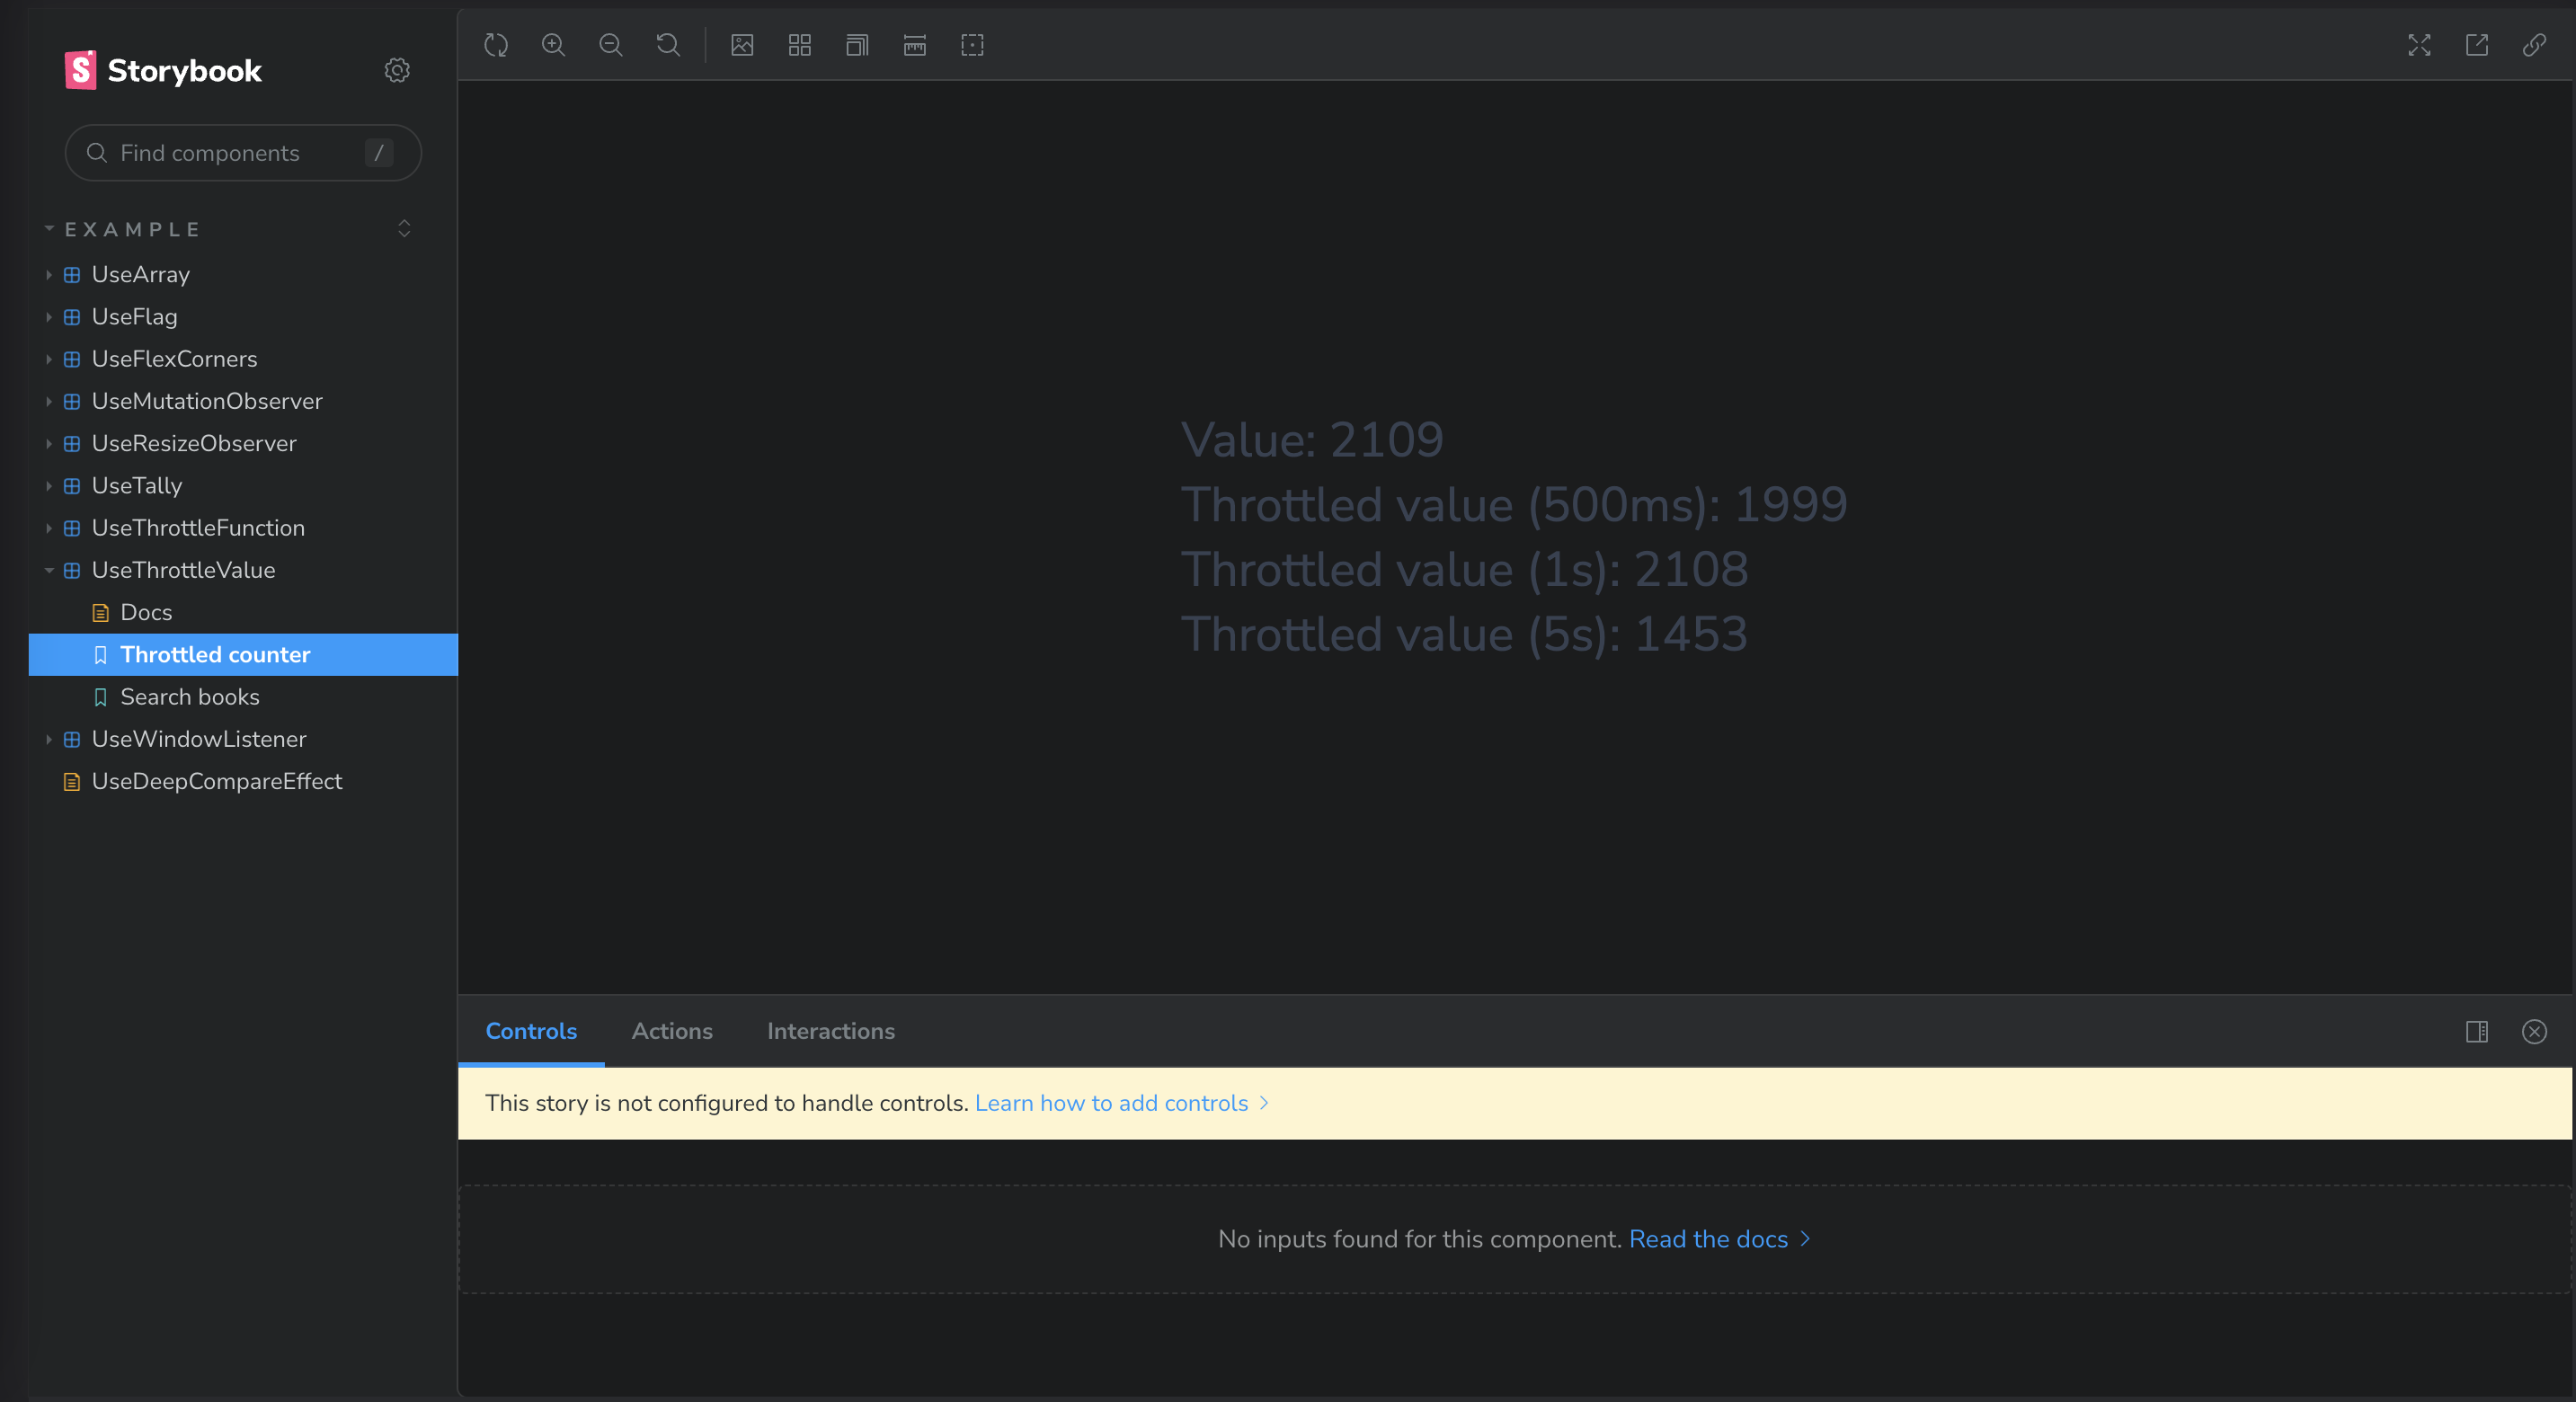Change the preview background color
The image size is (2576, 1402).
(x=742, y=45)
